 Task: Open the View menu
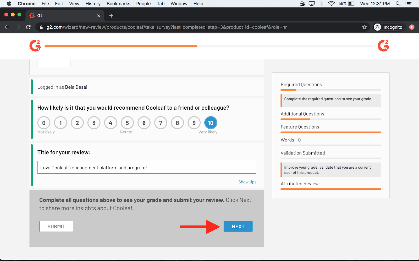coord(74,4)
